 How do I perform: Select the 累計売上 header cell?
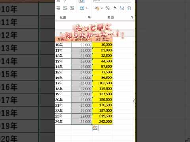pos(102,39)
